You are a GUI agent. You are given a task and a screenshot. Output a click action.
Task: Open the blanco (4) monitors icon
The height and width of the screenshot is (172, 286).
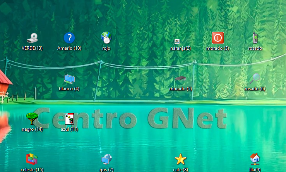pyautogui.click(x=69, y=79)
